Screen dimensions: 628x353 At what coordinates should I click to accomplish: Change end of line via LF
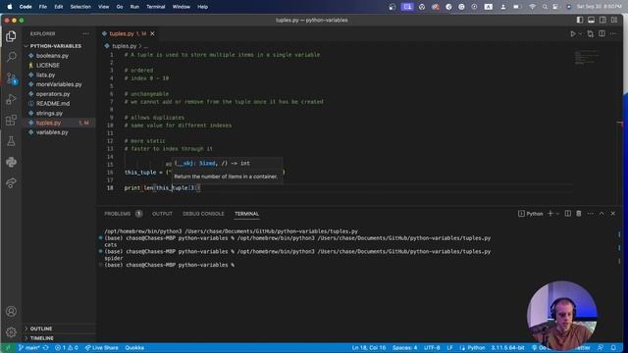pyautogui.click(x=449, y=348)
